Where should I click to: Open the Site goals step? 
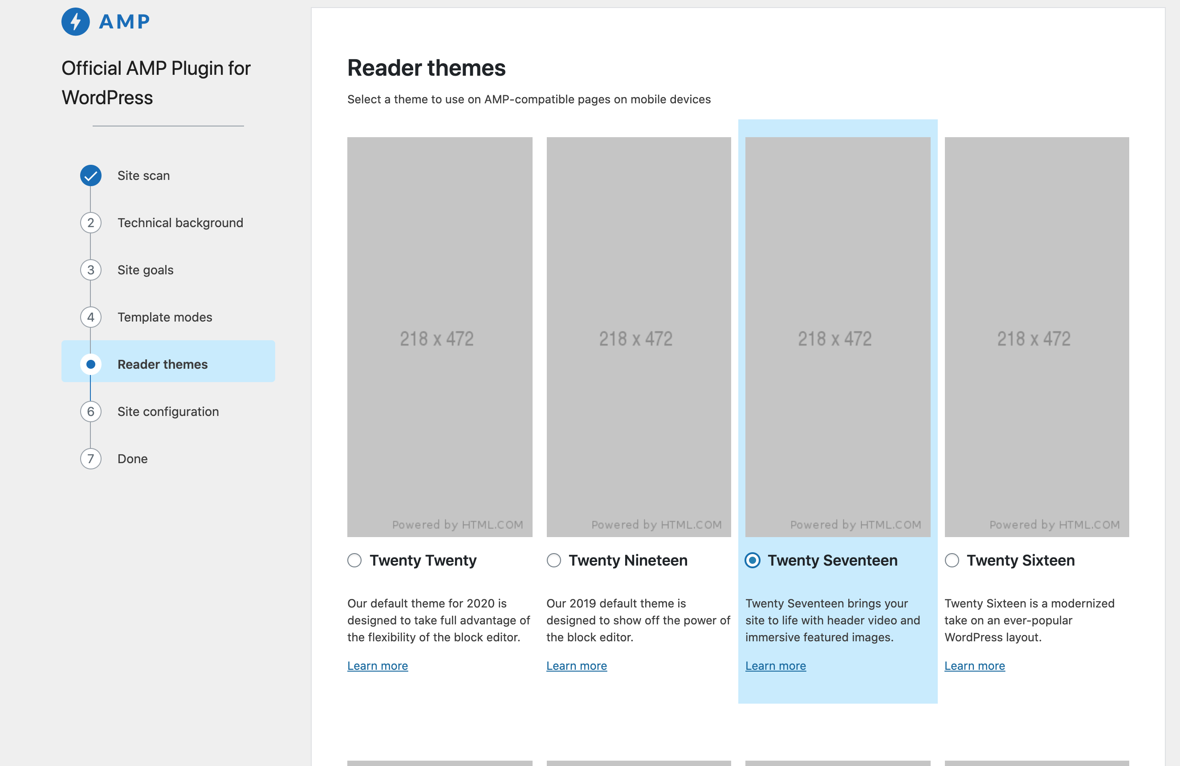click(145, 270)
